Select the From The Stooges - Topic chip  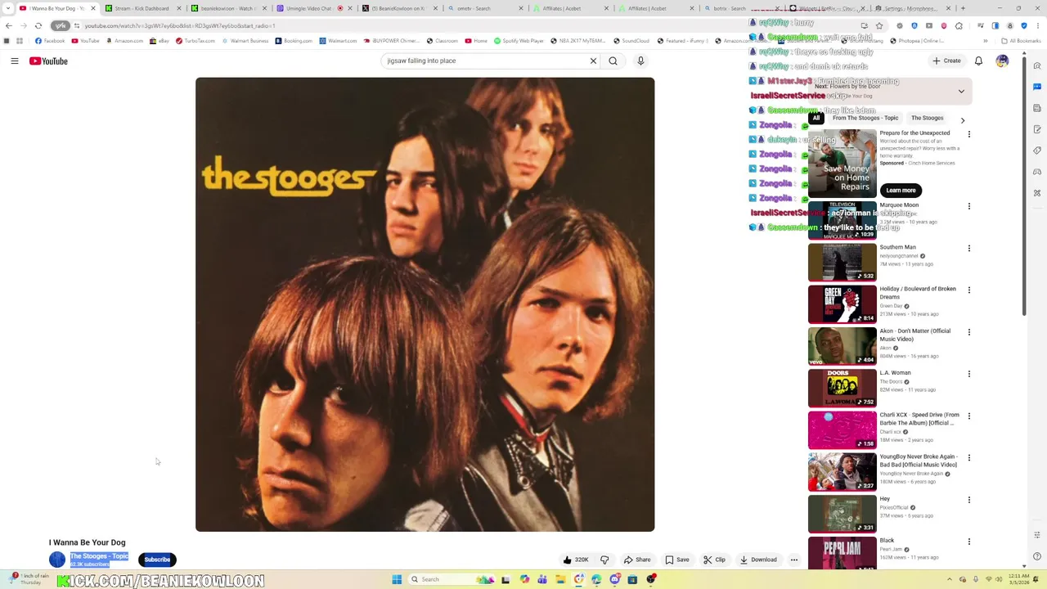coord(865,118)
